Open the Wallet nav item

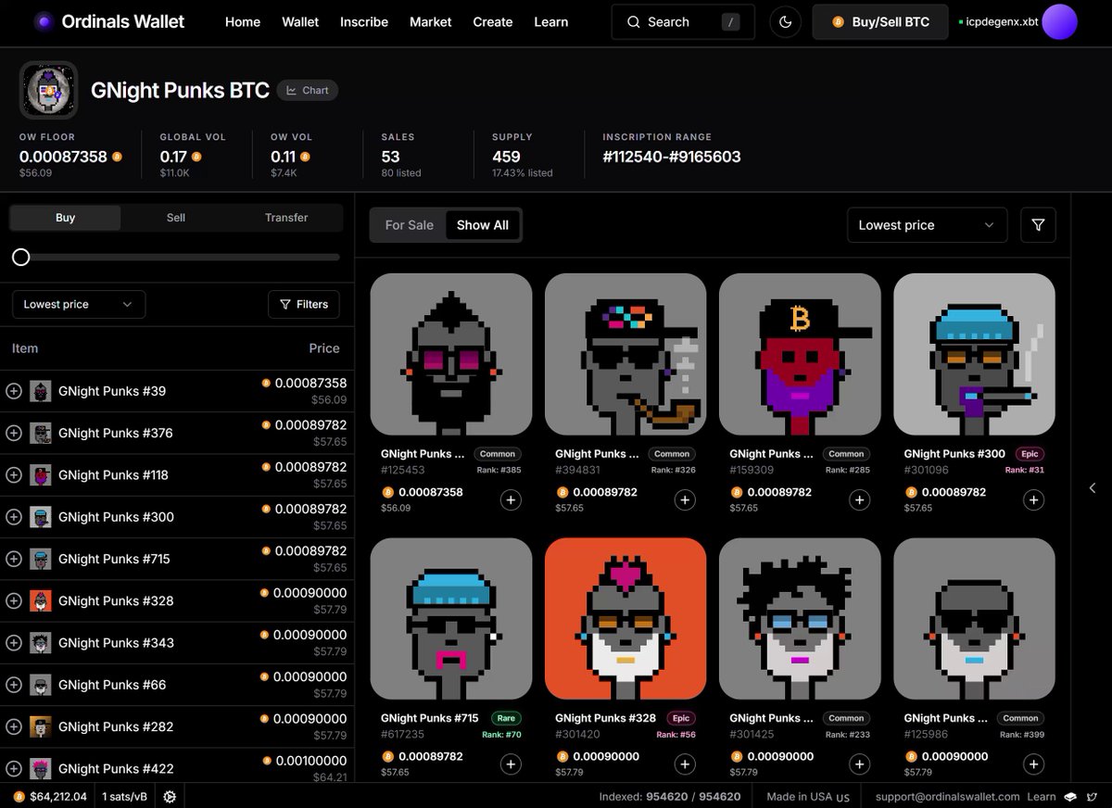pos(300,21)
